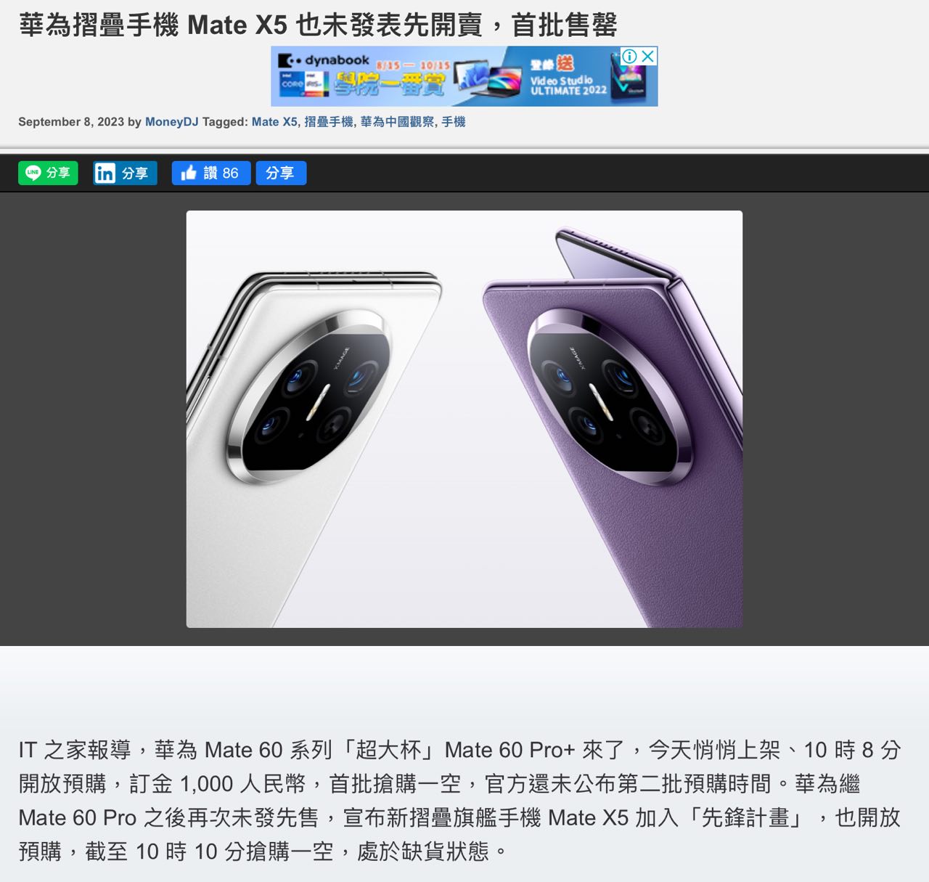Open the ad info icon on the banner
Viewport: 929px width, 882px height.
[x=629, y=56]
